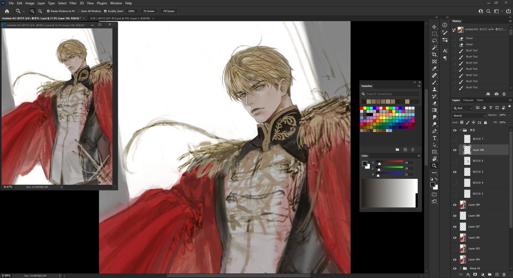Select the Lasso tool
The width and height of the screenshot is (513, 278).
point(434,41)
